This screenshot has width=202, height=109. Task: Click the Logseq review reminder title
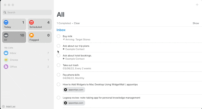pos(102,98)
